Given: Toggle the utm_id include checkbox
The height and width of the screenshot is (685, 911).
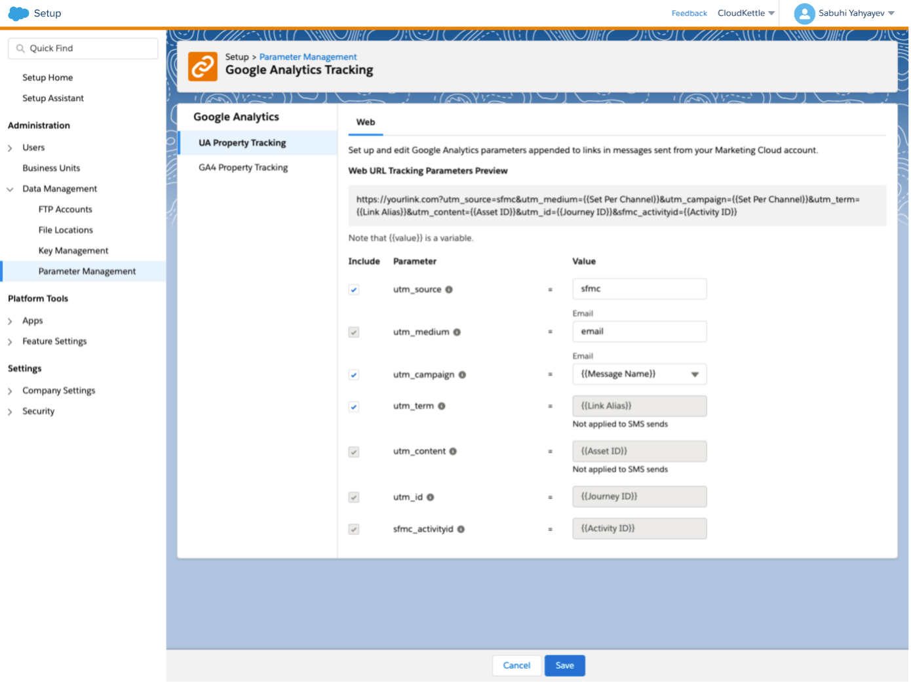Looking at the screenshot, I should pyautogui.click(x=354, y=498).
